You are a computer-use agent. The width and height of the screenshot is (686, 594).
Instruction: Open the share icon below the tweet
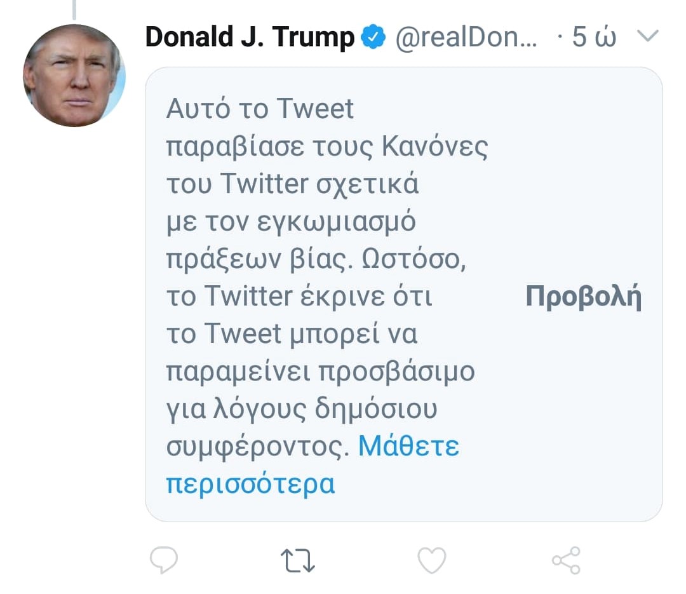click(x=565, y=560)
